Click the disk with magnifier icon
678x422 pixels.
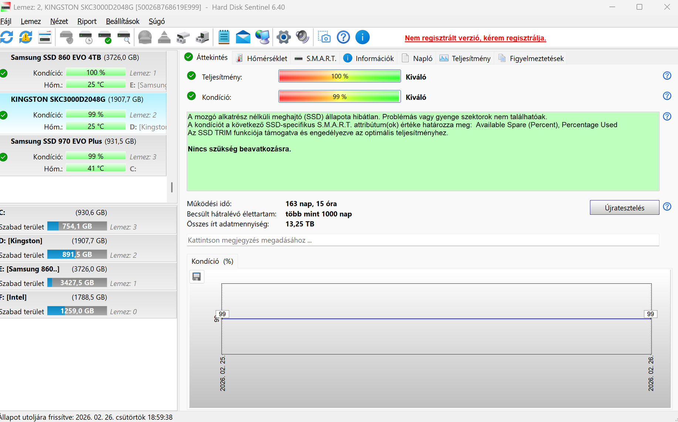124,37
